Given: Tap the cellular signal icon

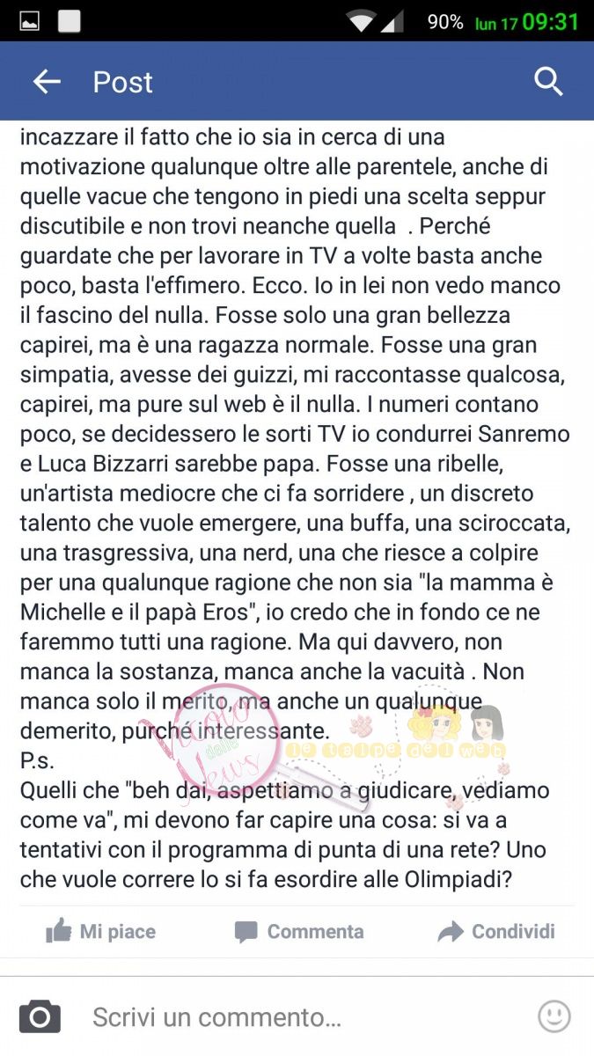Looking at the screenshot, I should [x=392, y=22].
